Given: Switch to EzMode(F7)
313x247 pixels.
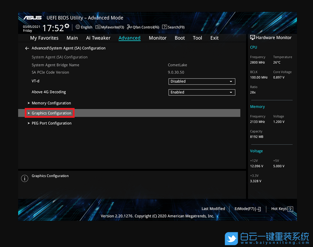Looking at the screenshot, I should click(x=247, y=209).
